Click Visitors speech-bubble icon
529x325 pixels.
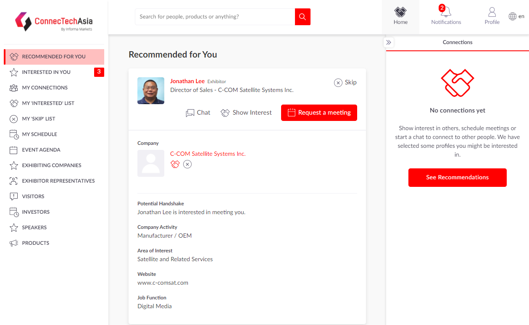[x=14, y=197]
